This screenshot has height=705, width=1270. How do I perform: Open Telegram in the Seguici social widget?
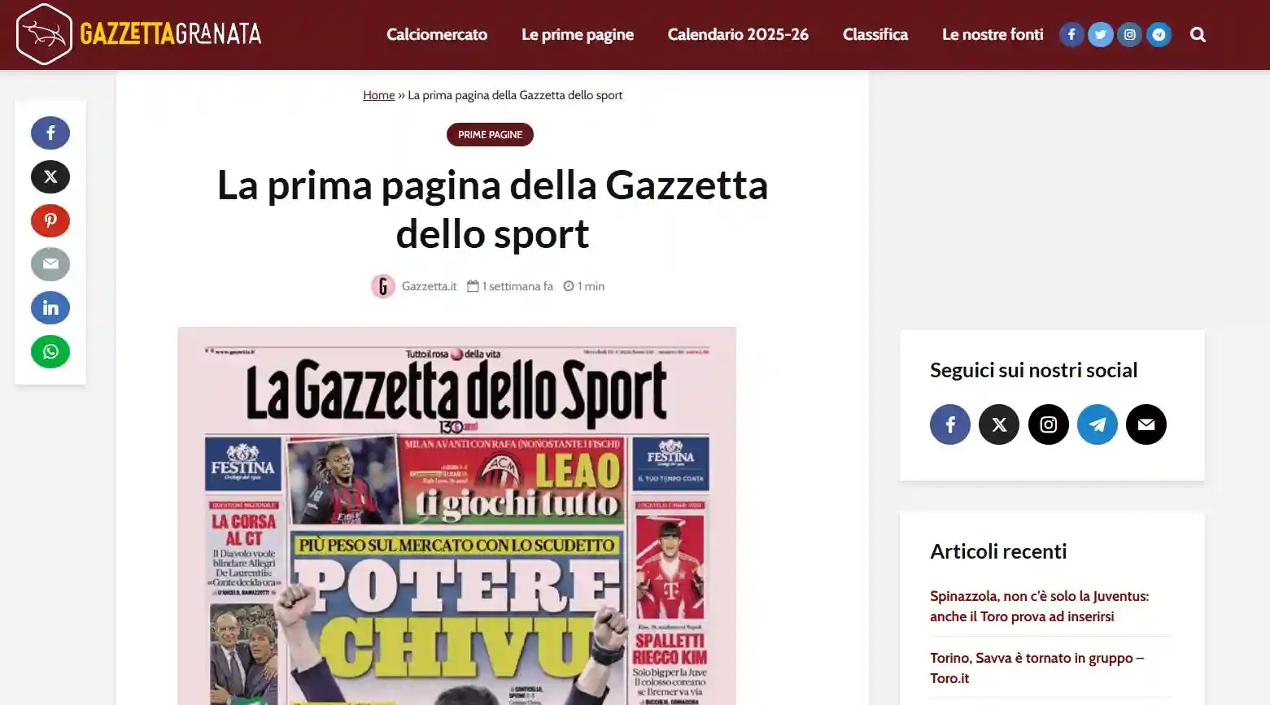[x=1098, y=424]
